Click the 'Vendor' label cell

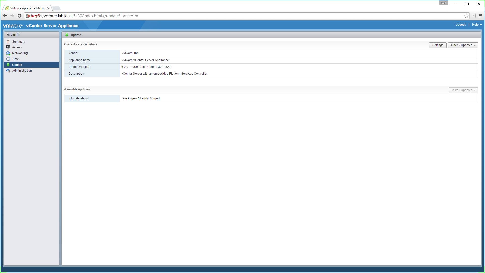92,53
